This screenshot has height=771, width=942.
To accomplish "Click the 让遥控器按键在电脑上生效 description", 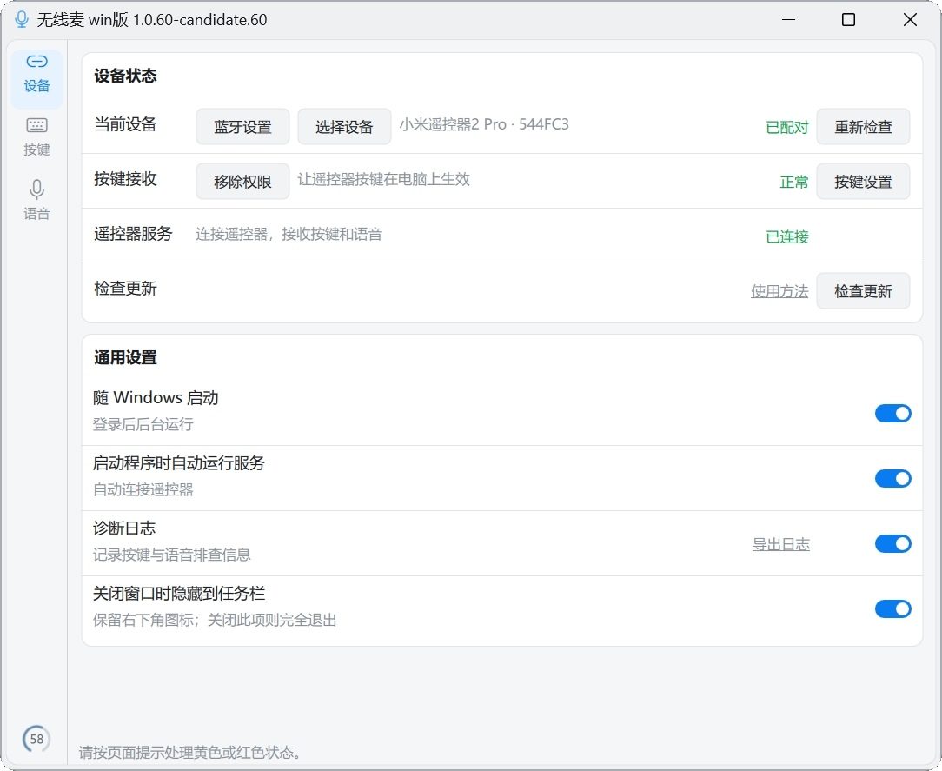I will [x=384, y=179].
